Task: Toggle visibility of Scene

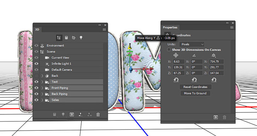Action: tap(37, 52)
